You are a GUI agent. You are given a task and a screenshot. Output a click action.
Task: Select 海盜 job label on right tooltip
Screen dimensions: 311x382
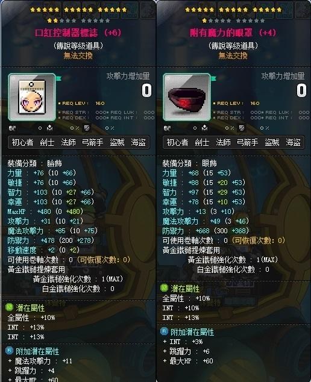coord(293,142)
